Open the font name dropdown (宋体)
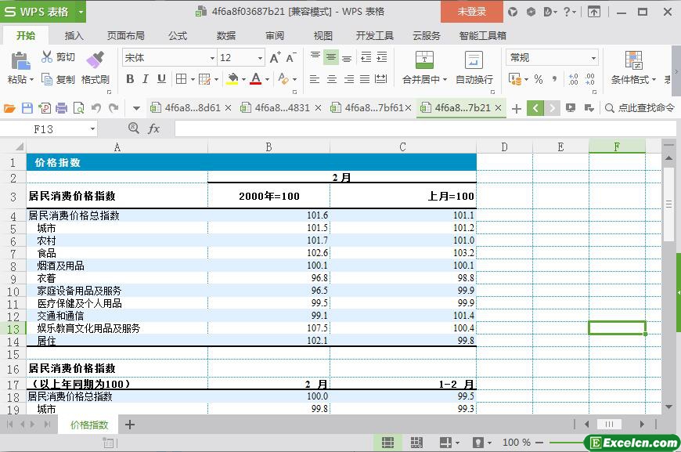The height and width of the screenshot is (452, 681). (x=211, y=58)
